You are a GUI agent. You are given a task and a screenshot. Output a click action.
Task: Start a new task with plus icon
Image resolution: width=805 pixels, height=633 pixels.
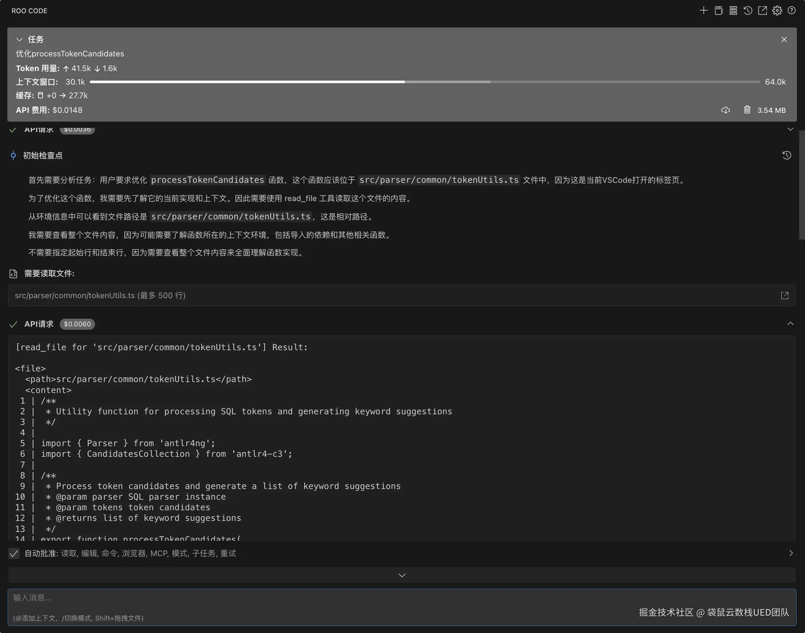pyautogui.click(x=703, y=10)
